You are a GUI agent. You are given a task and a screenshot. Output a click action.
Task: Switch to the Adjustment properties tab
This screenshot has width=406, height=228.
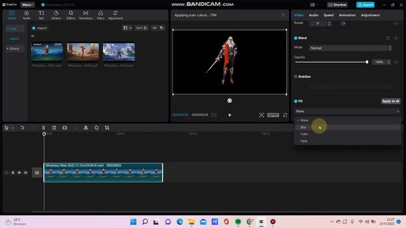coord(370,15)
